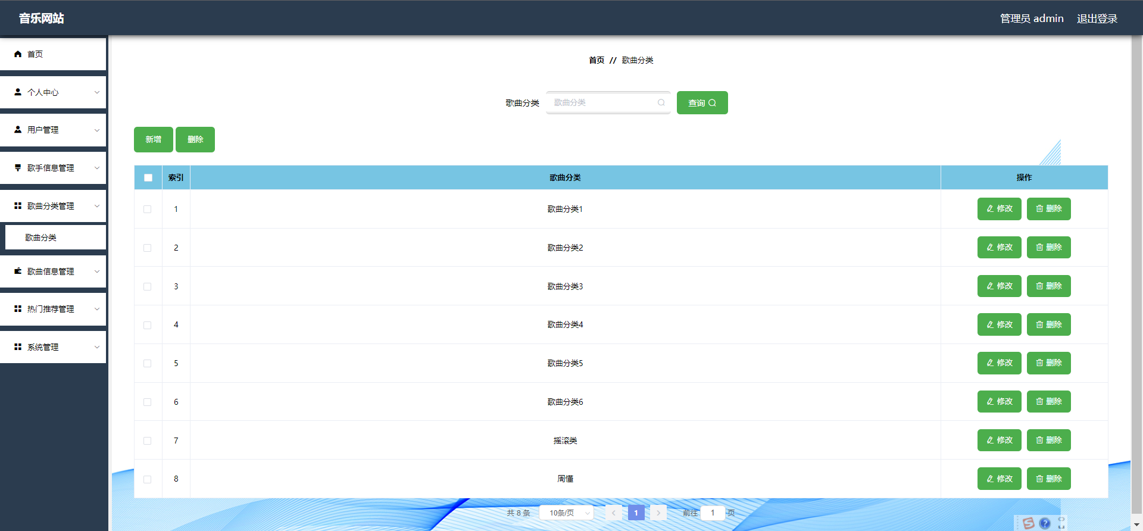Check the box for row 歌曲分类5

[x=148, y=364]
